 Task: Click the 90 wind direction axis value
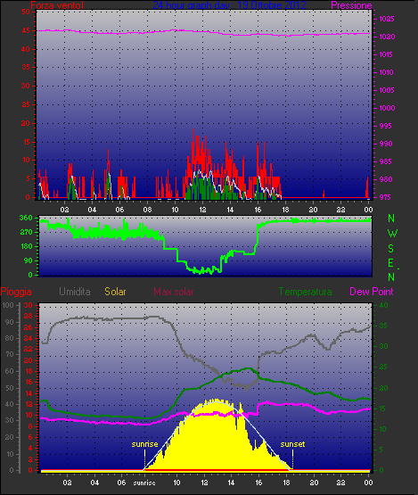pyautogui.click(x=29, y=260)
